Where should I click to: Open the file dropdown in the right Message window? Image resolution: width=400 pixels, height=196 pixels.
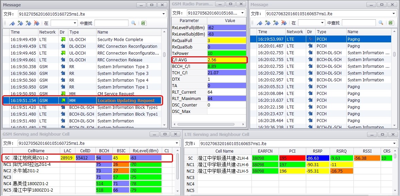click(394, 14)
